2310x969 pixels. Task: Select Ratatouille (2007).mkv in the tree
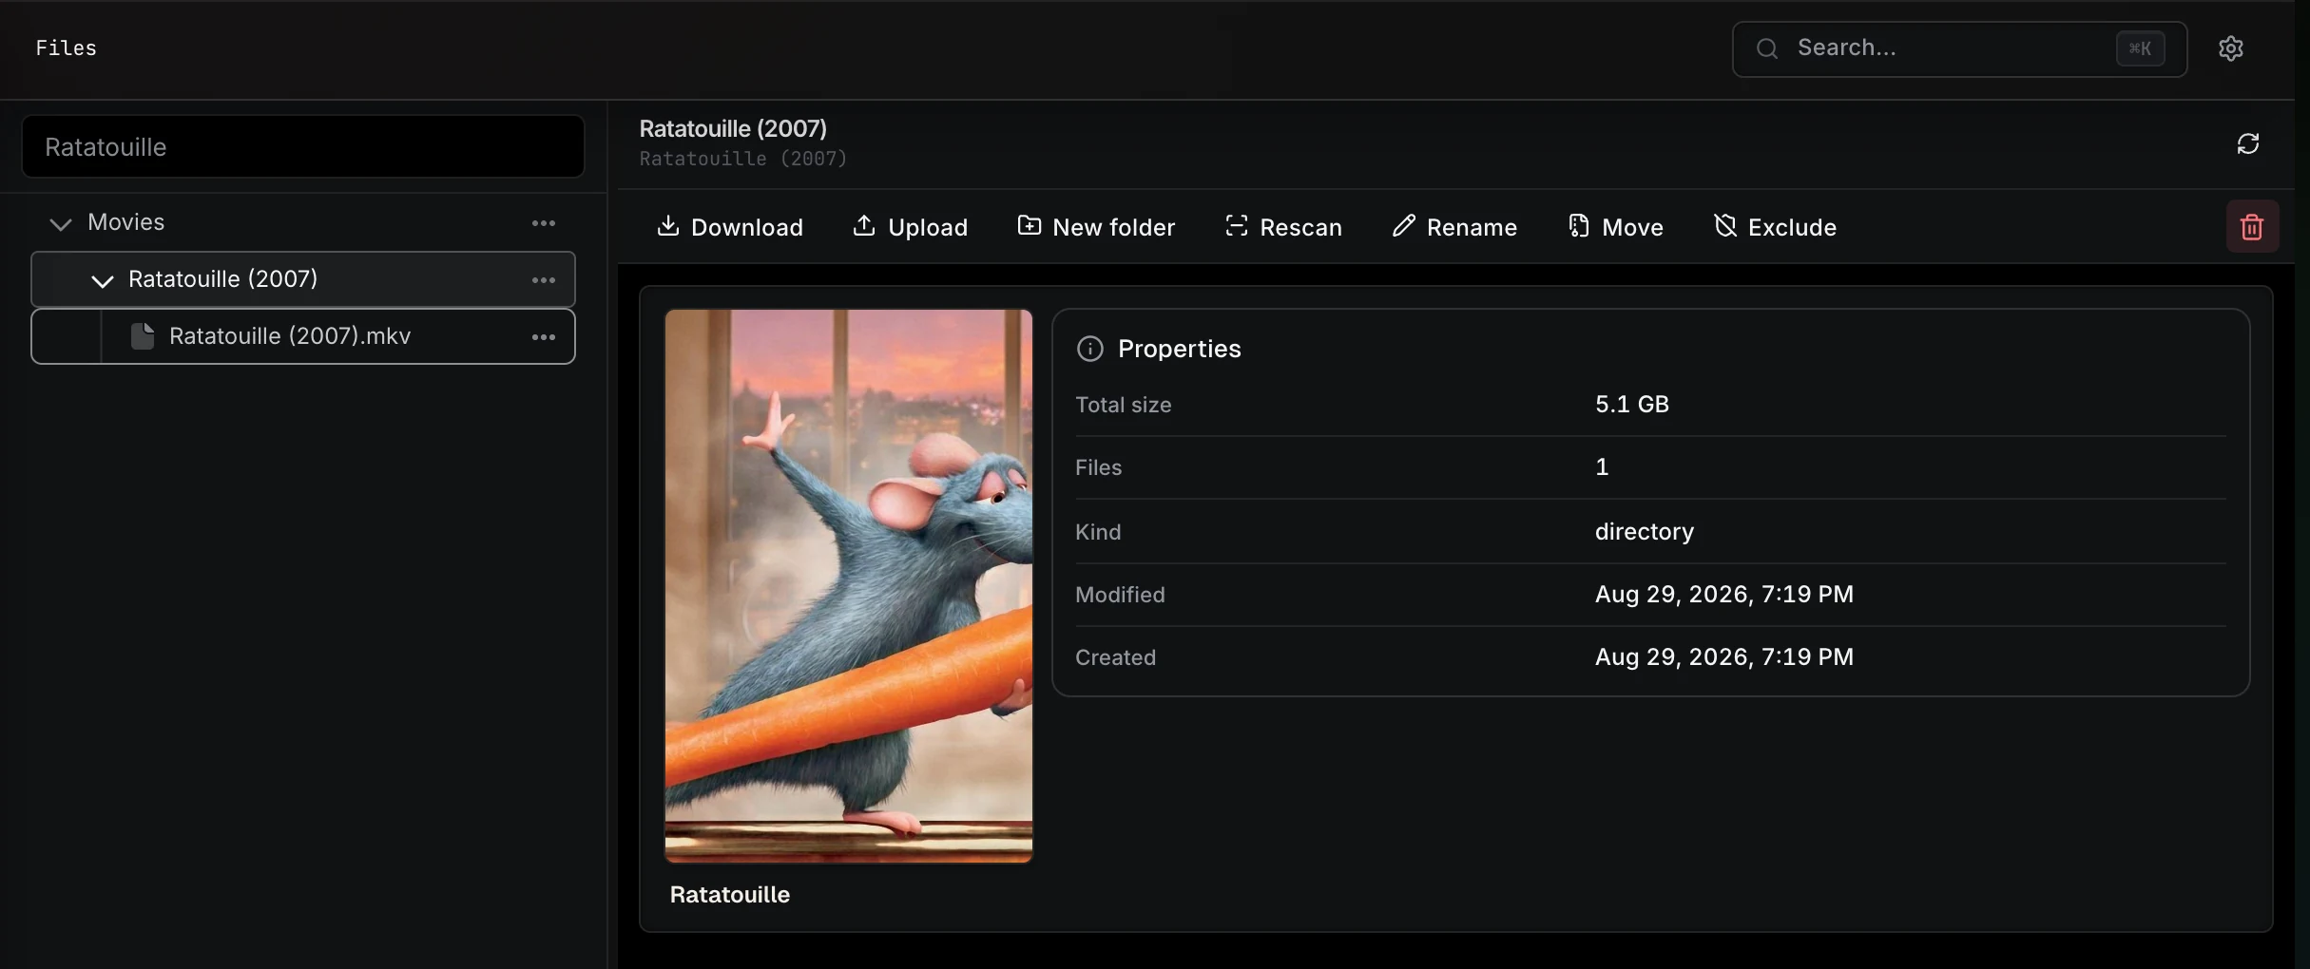click(303, 336)
